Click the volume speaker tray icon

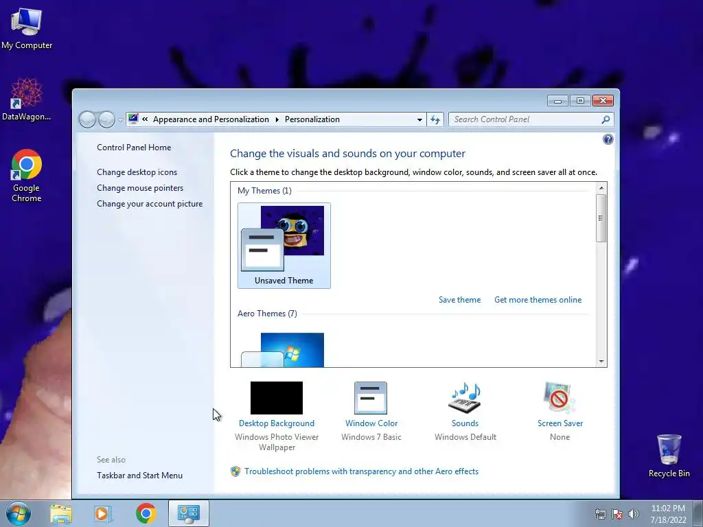tap(634, 514)
